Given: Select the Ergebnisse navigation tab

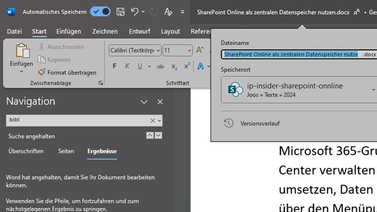Looking at the screenshot, I should (102, 151).
